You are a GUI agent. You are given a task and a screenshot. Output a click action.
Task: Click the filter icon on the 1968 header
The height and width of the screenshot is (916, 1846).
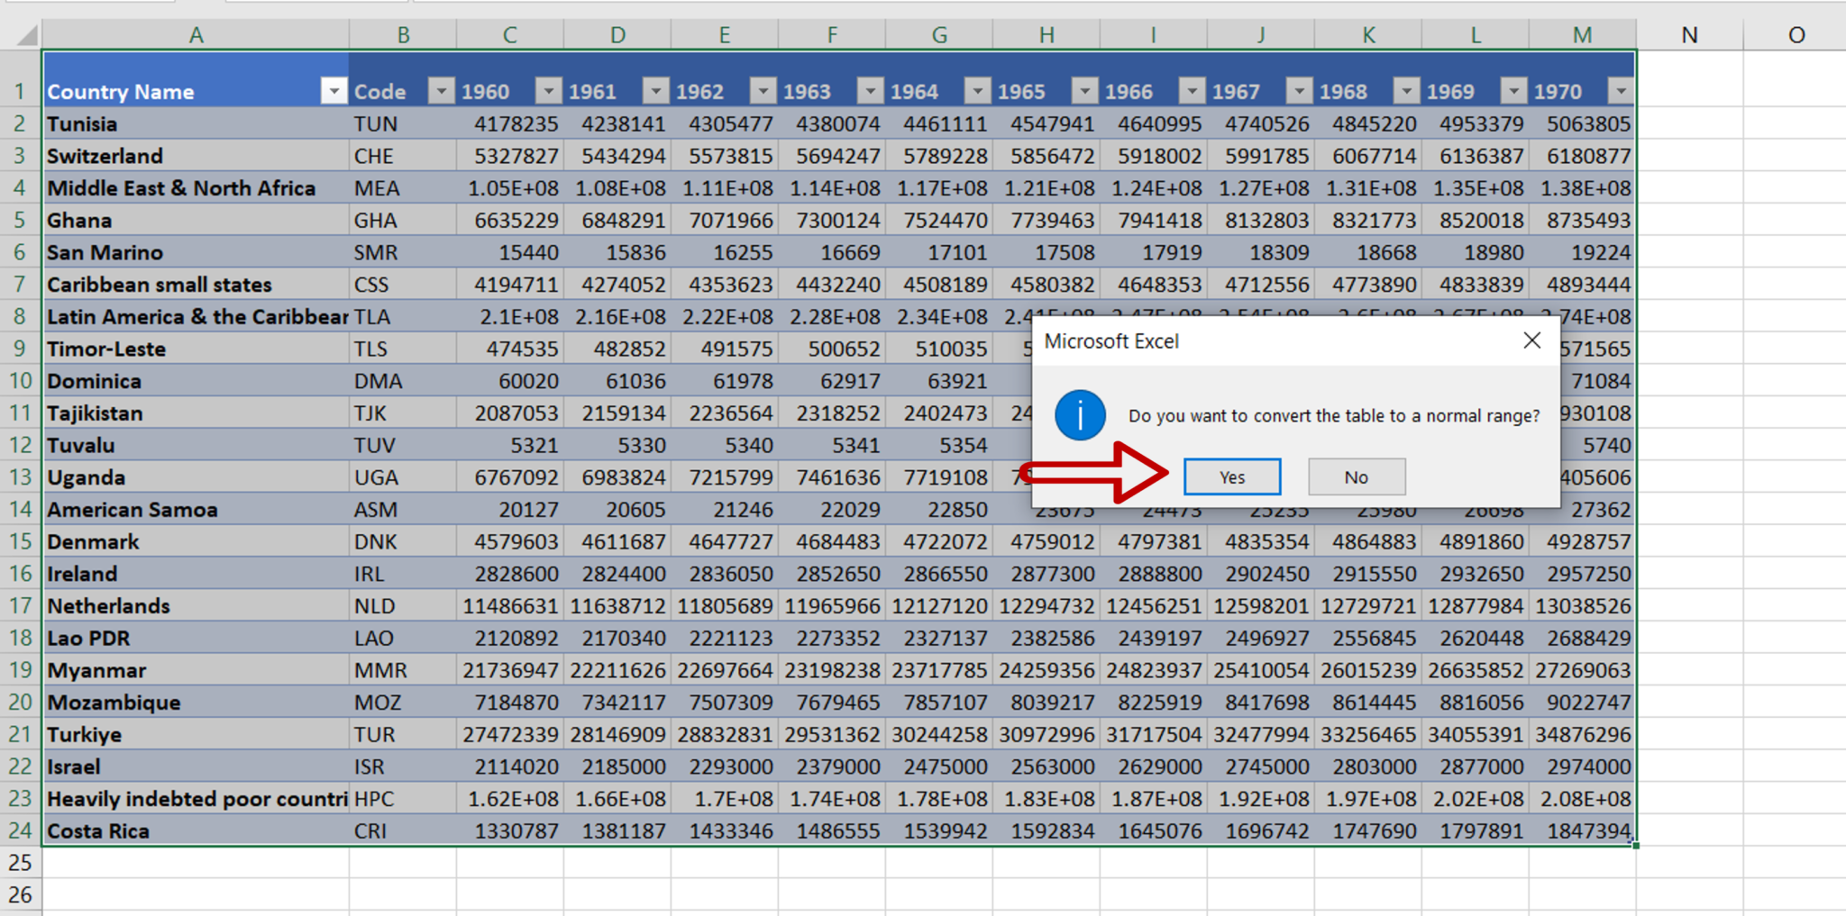tap(1406, 90)
